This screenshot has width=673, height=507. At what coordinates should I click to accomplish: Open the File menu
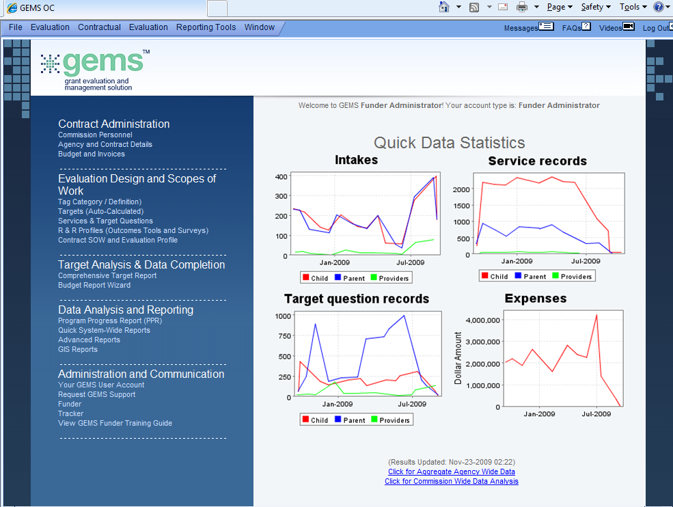click(x=16, y=27)
